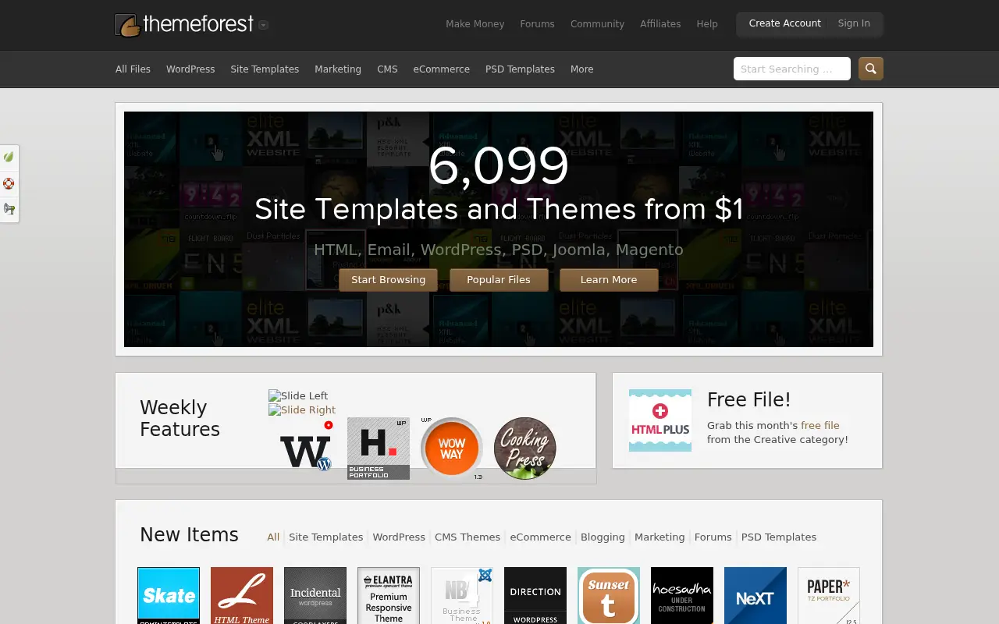
Task: Open the lifebuoy help sidebar icon
Action: point(9,184)
